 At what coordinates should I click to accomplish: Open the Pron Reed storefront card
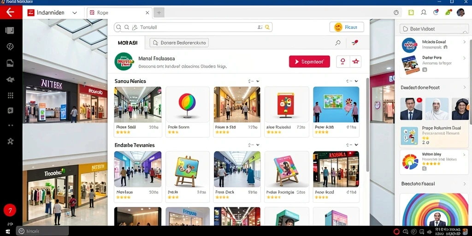tap(336, 177)
